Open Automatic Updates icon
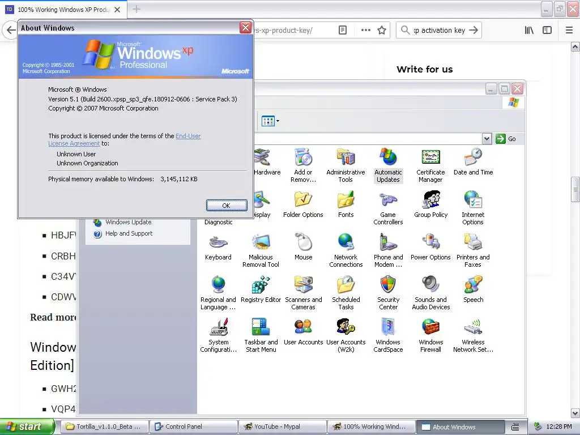The height and width of the screenshot is (435, 580). 388,165
